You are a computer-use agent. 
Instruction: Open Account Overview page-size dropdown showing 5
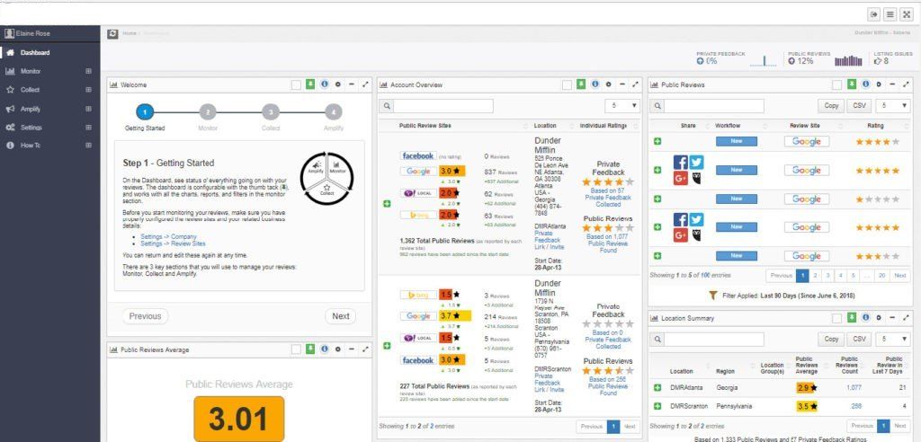[x=622, y=106]
